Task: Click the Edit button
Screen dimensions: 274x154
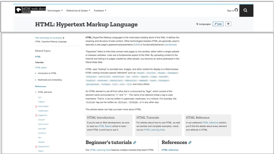Action: pos(218,24)
